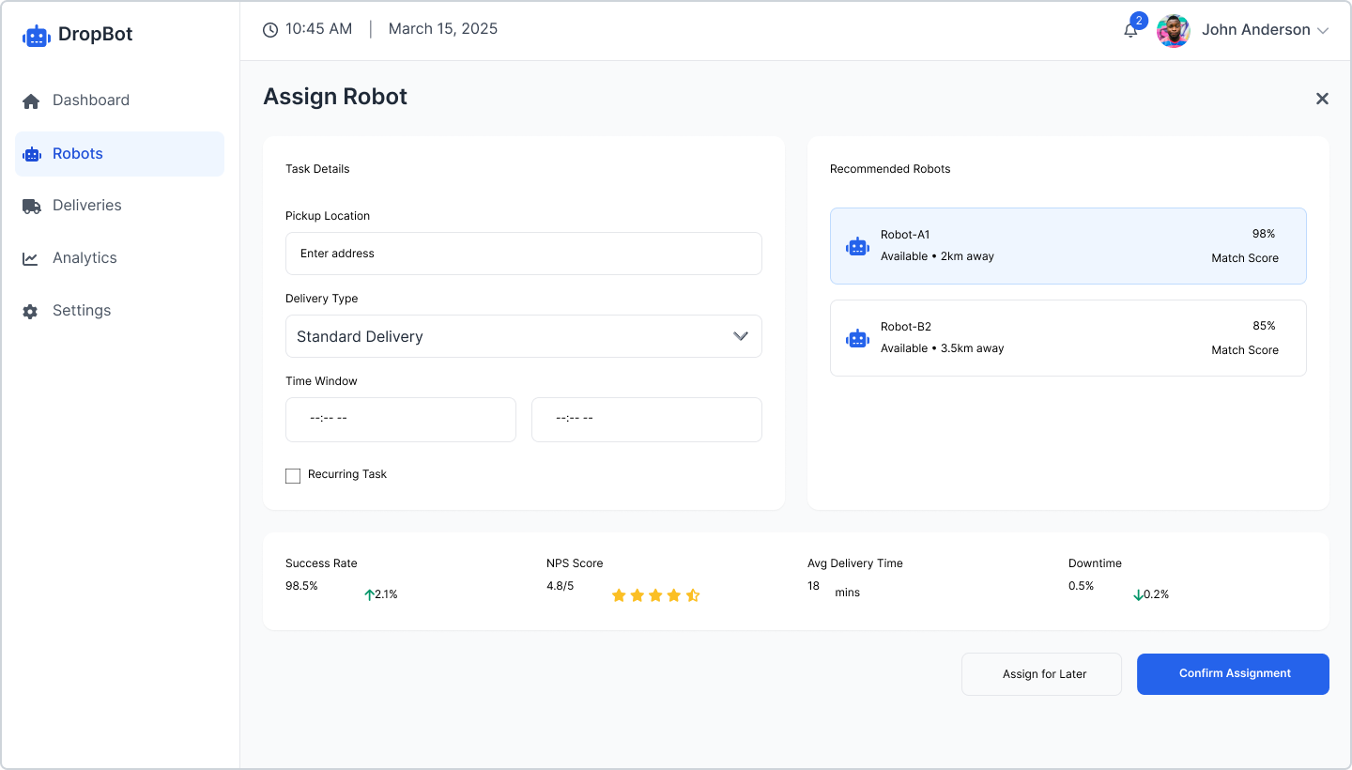This screenshot has height=770, width=1352.
Task: Click the Assign for Later button
Action: [1041, 674]
